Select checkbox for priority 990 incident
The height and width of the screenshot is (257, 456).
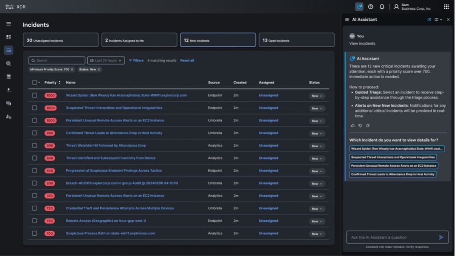pyautogui.click(x=35, y=133)
